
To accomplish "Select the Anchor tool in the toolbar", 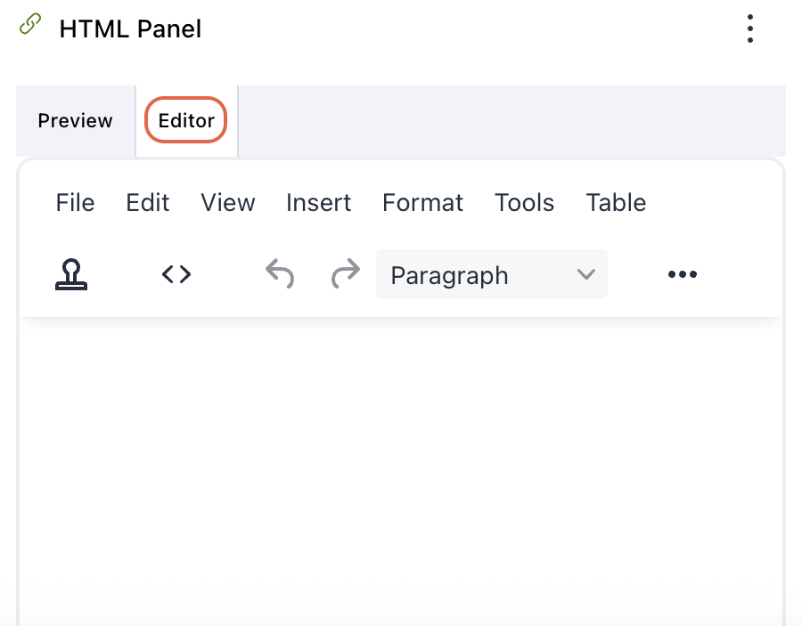I will coord(71,274).
